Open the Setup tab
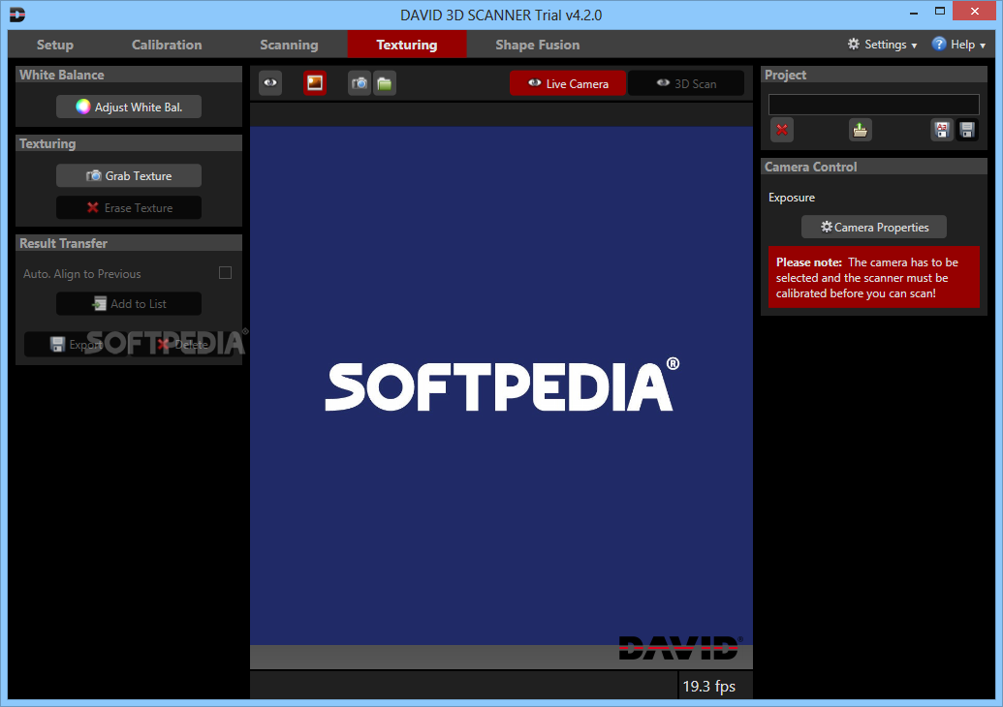Screen dimensions: 1003x707 click(55, 45)
